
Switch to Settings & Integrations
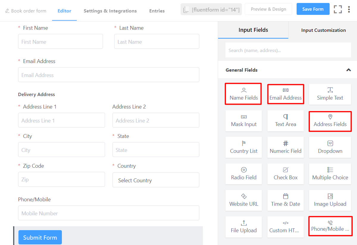coord(110,11)
